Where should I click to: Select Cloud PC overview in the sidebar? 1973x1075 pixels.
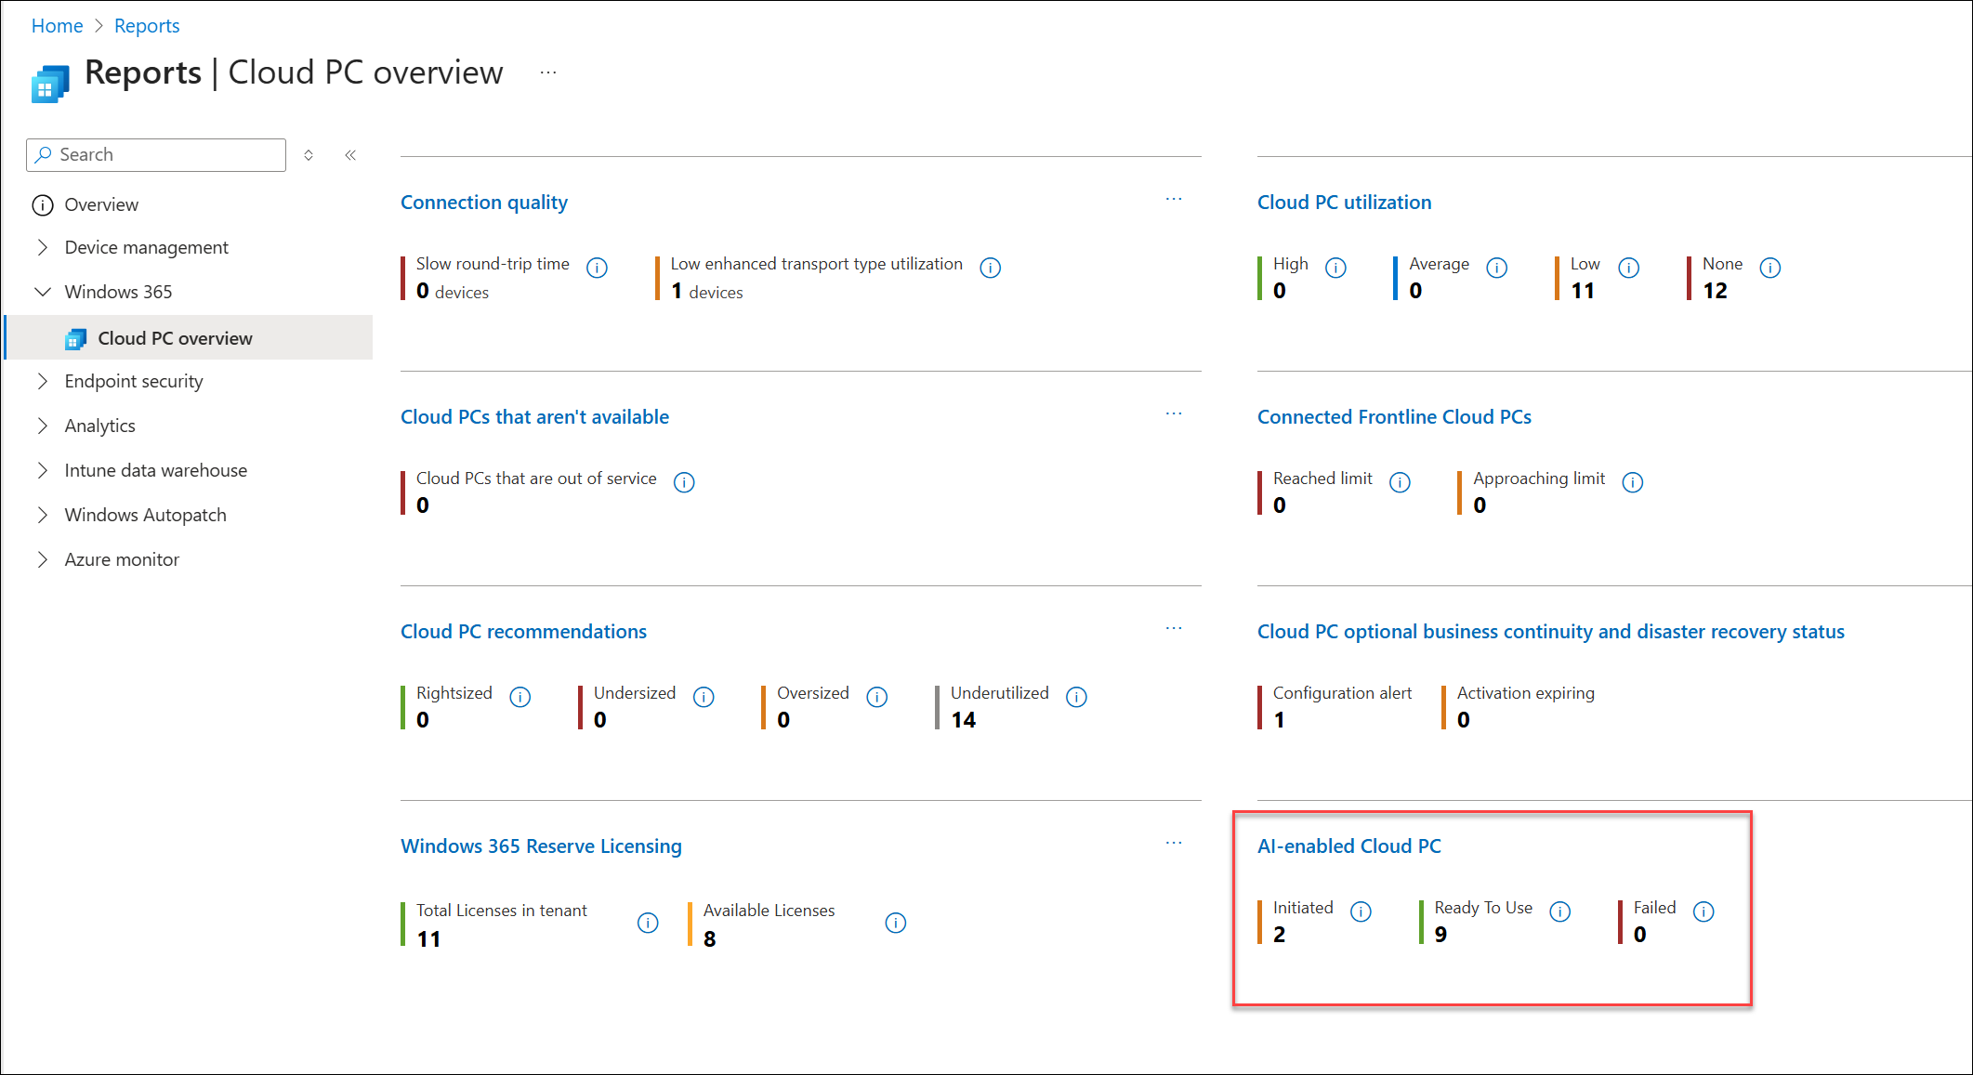(x=176, y=338)
